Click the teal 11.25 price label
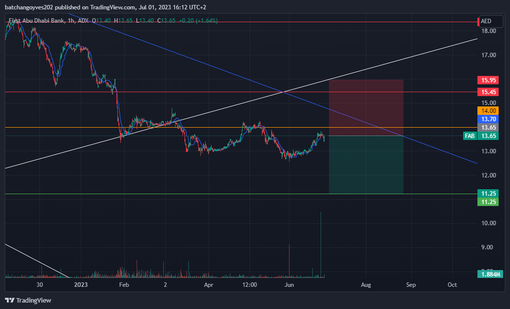The image size is (510, 309). click(488, 194)
